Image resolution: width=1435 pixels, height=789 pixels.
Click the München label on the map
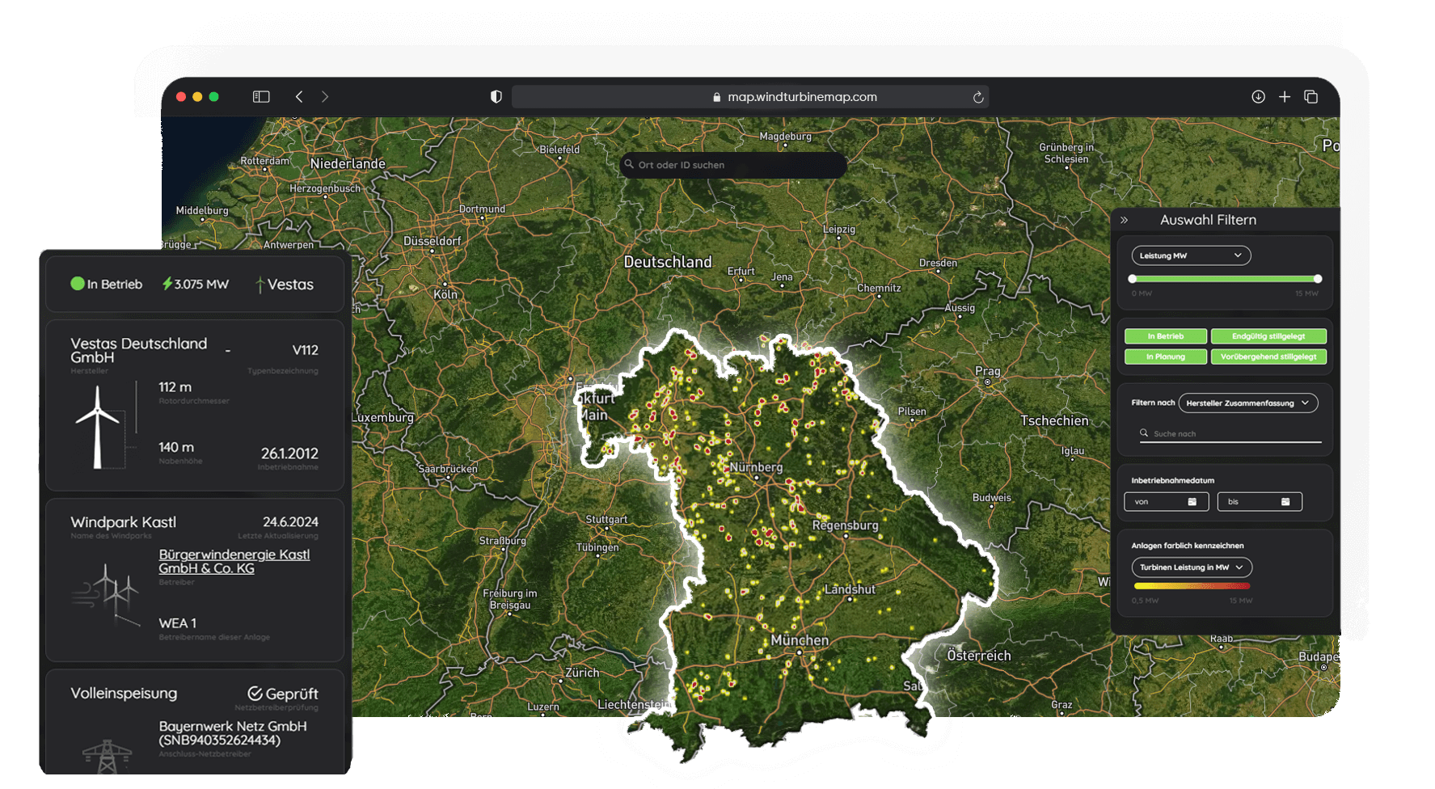click(800, 640)
